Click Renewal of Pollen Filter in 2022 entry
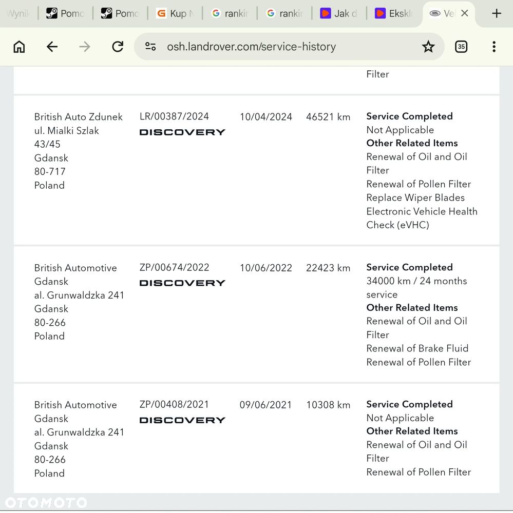Screen dimensions: 513x513 click(419, 362)
